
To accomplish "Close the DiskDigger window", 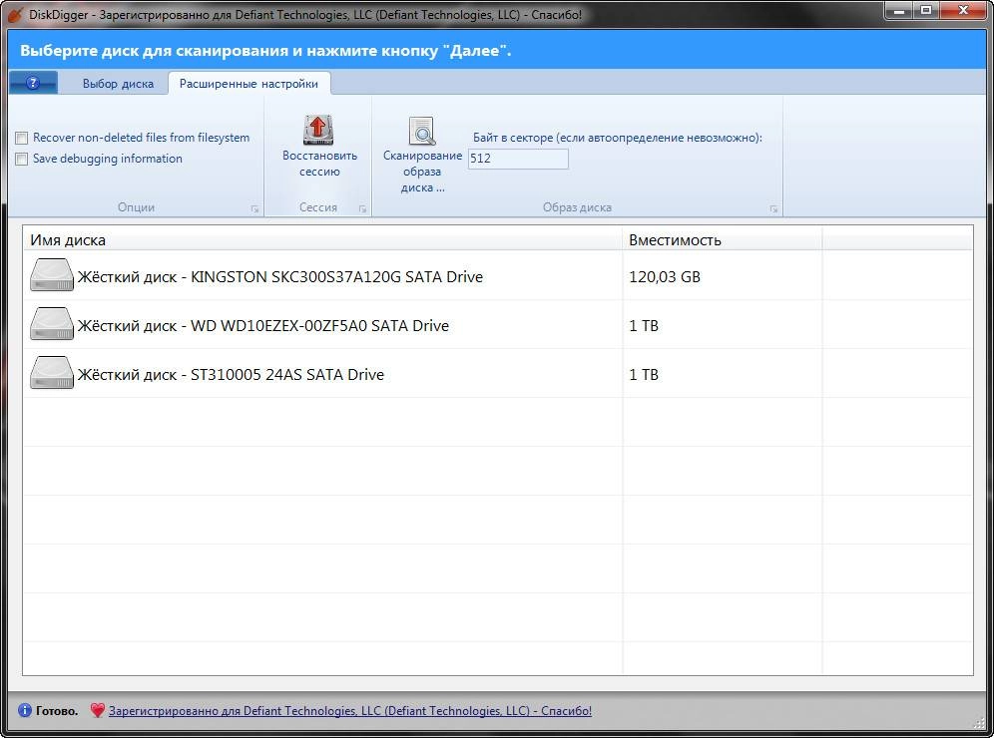I will (963, 10).
